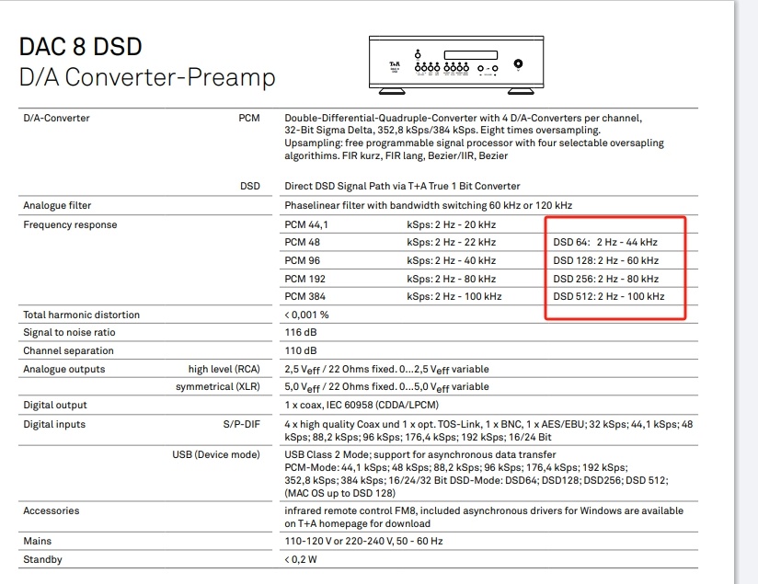Select the "Mains" label
The height and width of the screenshot is (584, 758).
click(x=37, y=542)
